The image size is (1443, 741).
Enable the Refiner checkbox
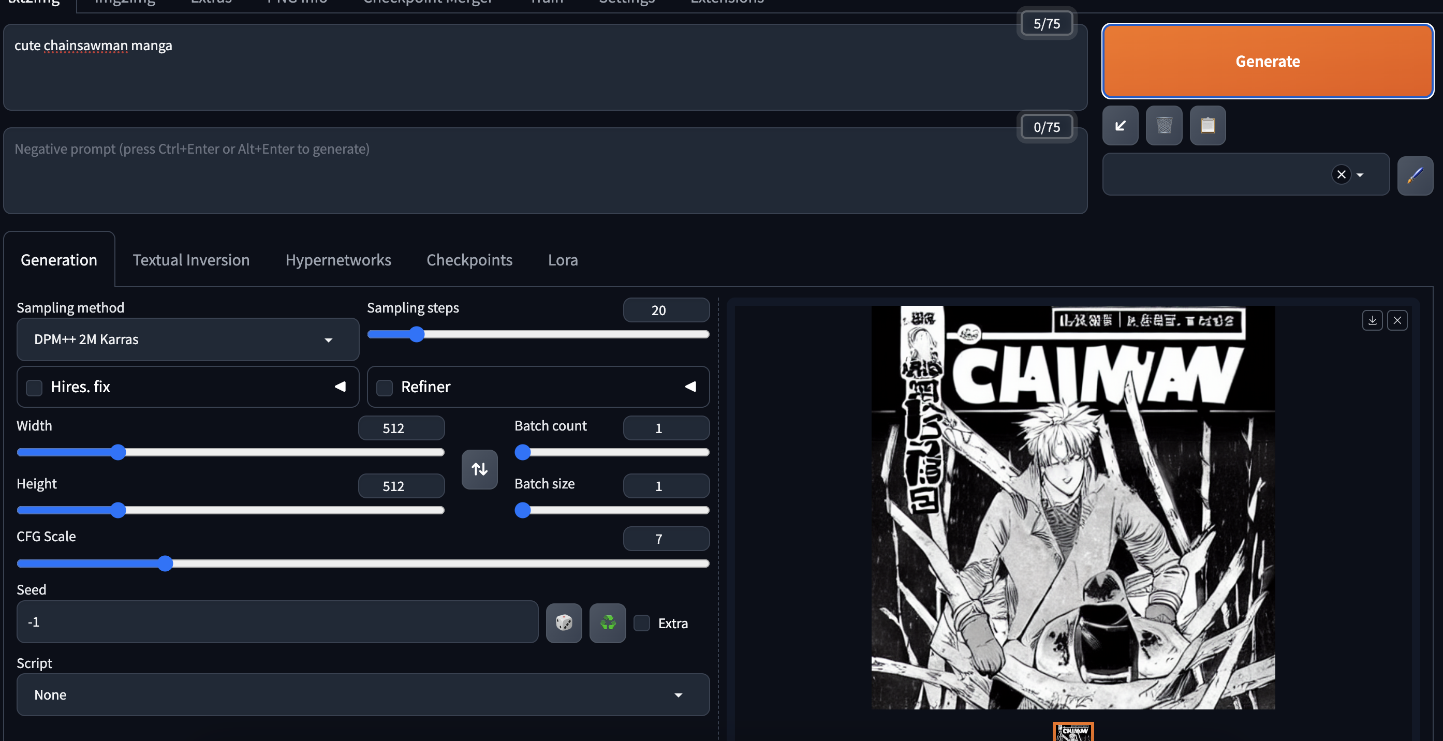click(384, 387)
